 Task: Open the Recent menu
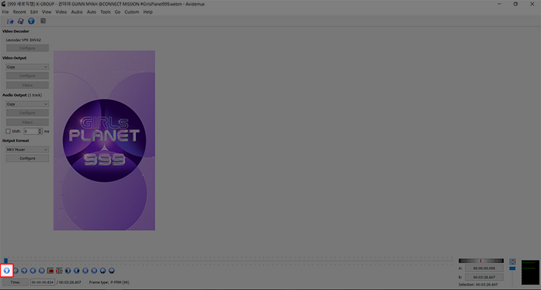(x=20, y=12)
